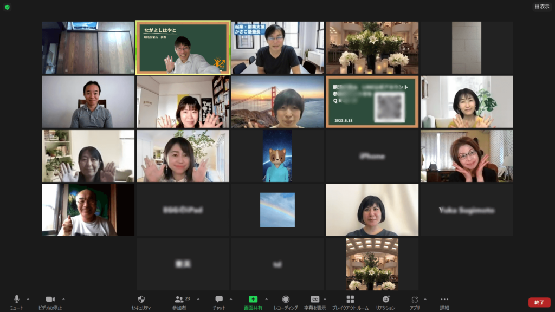
Task: Select the ながよしはやと green chalkboard video tile
Action: point(183,48)
